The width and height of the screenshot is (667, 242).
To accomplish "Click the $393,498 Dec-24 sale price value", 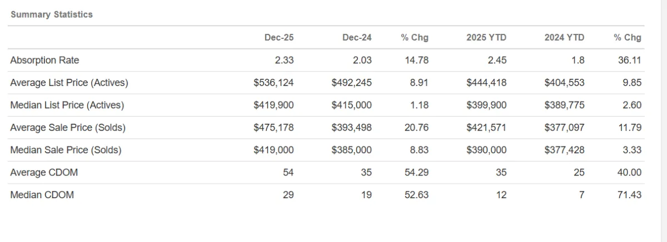I will pos(351,128).
